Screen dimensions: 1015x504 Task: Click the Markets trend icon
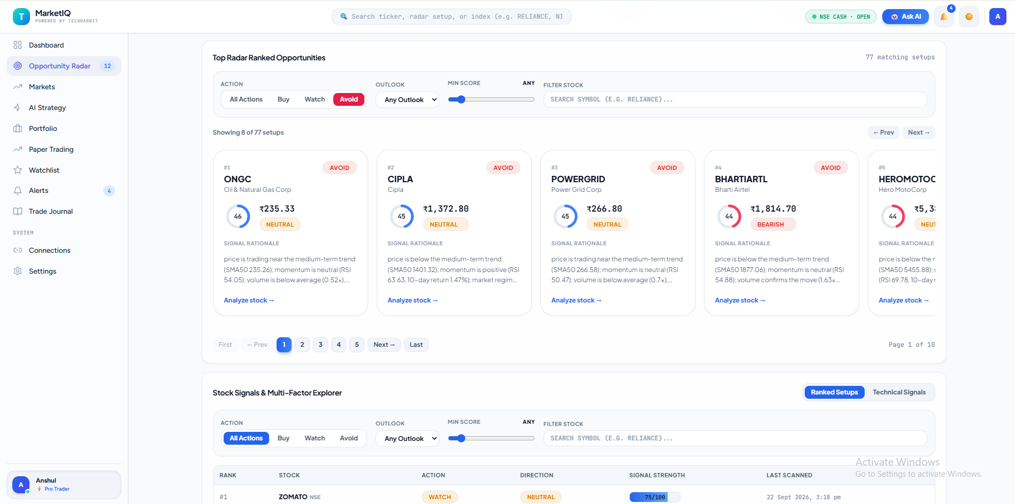18,87
